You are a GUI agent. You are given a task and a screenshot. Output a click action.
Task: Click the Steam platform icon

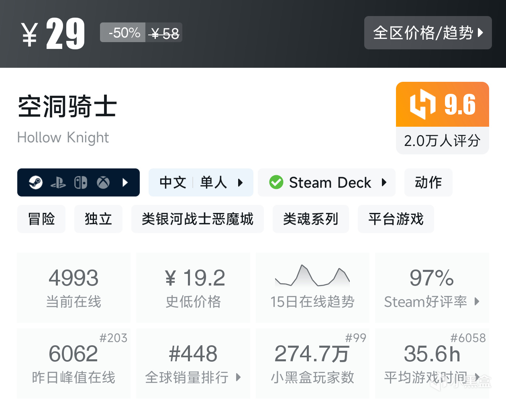click(36, 183)
